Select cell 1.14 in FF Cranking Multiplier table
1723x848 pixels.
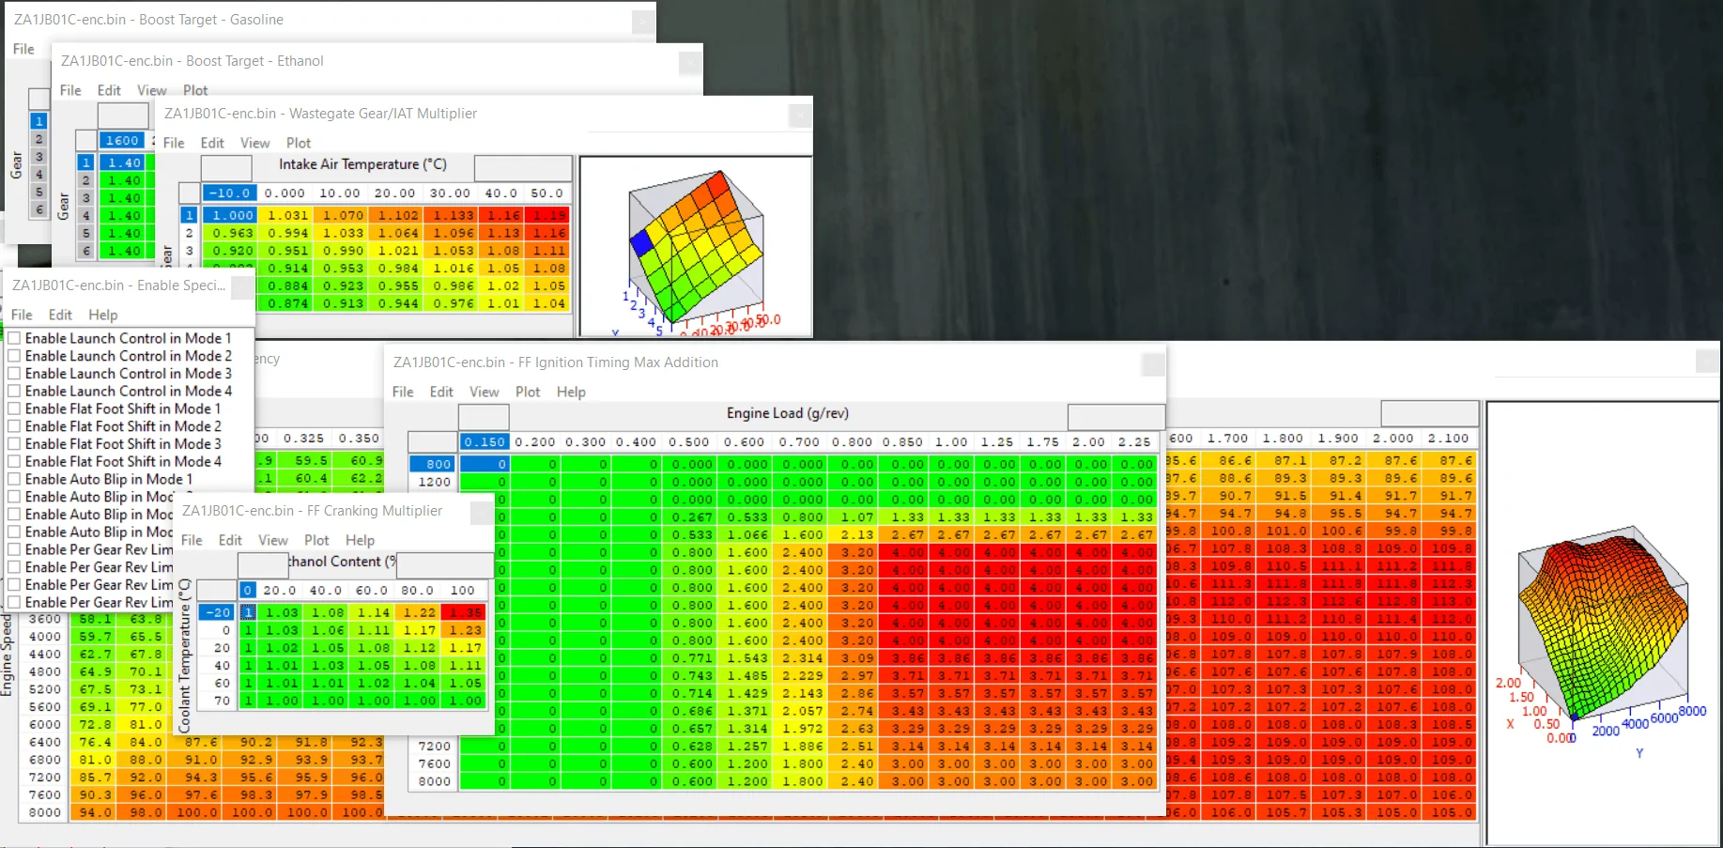click(x=373, y=612)
